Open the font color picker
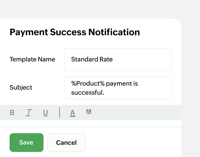 (73, 113)
